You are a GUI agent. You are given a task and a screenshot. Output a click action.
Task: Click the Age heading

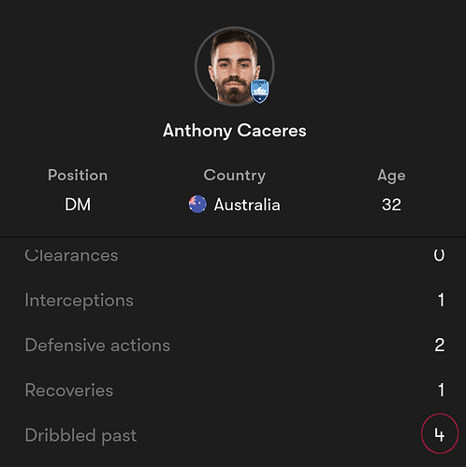pyautogui.click(x=391, y=176)
